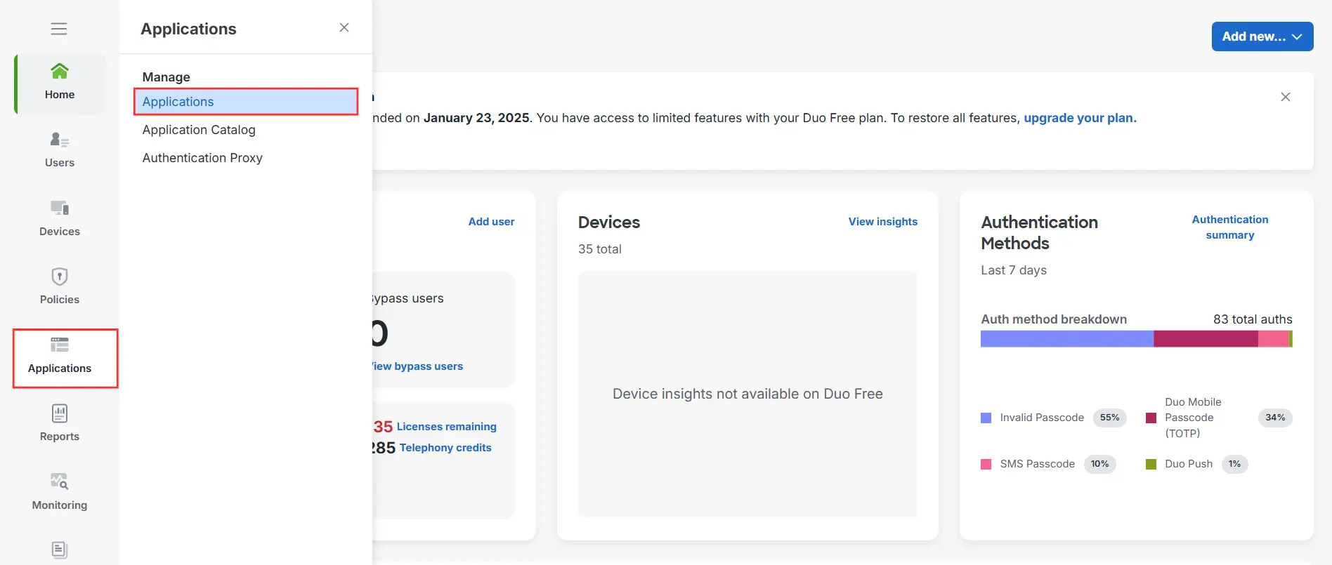Click the January 23, 2025 date text
Image resolution: width=1332 pixels, height=565 pixels.
tap(476, 118)
